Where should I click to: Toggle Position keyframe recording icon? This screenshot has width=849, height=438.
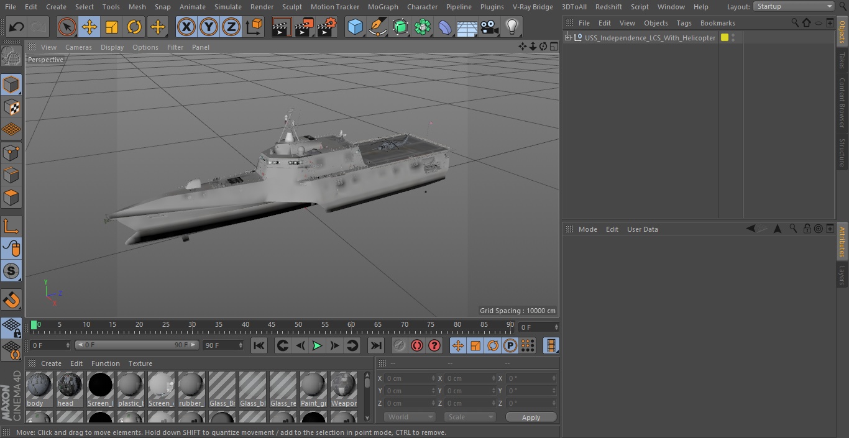(458, 345)
